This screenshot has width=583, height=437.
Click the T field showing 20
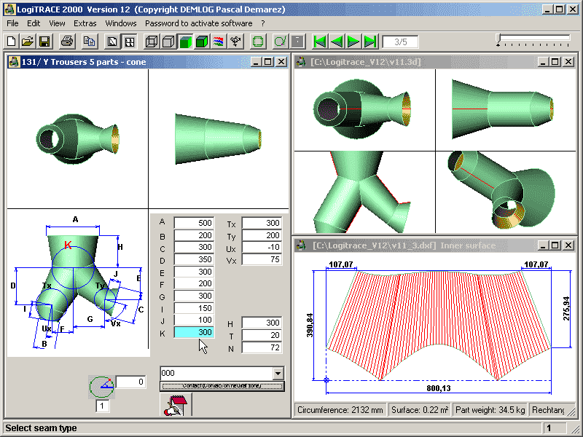tap(262, 335)
